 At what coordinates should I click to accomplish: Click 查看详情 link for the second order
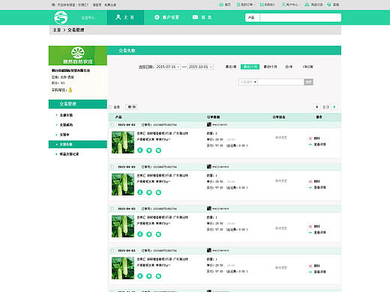(319, 187)
